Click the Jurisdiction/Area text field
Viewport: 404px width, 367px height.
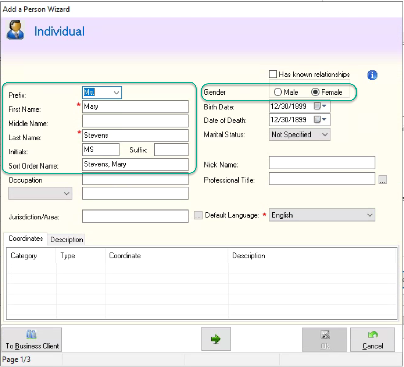(x=135, y=216)
